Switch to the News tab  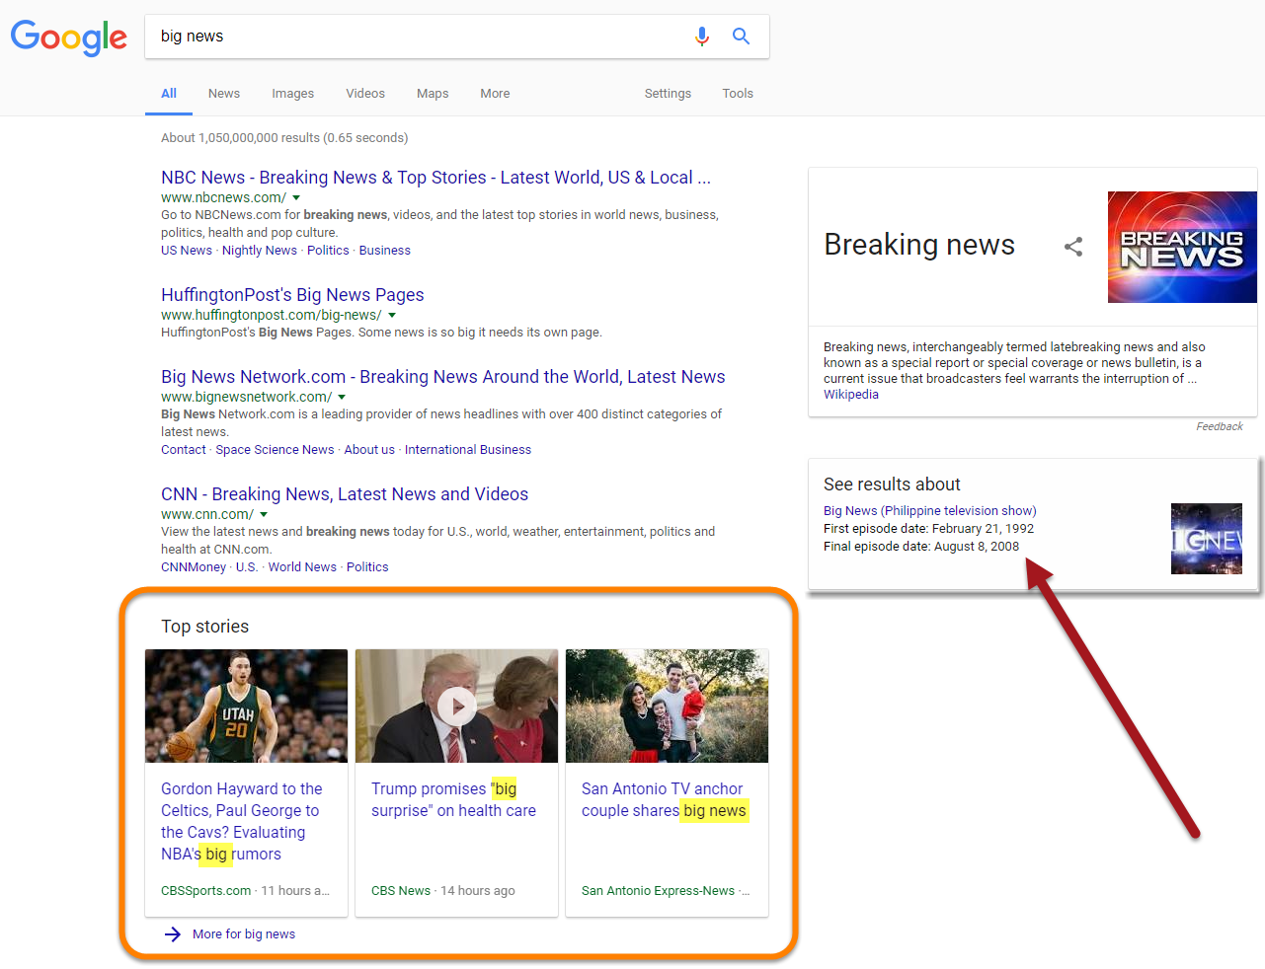[224, 94]
